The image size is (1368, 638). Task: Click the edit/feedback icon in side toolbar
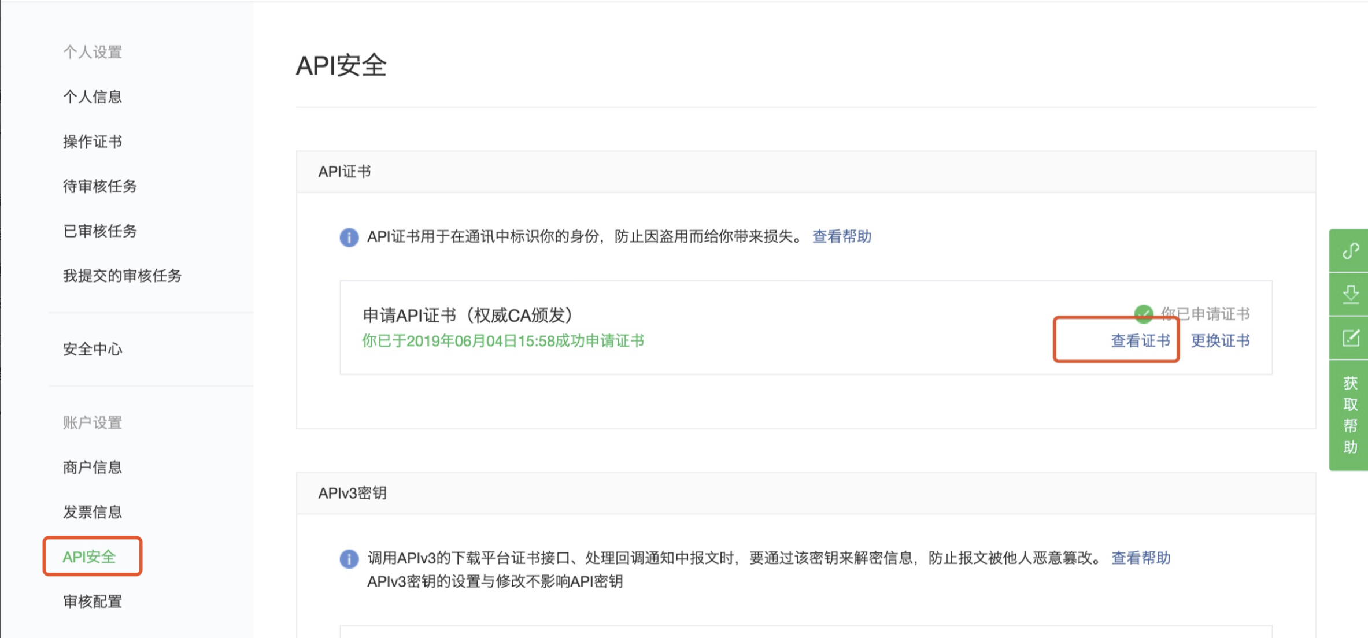pyautogui.click(x=1350, y=338)
